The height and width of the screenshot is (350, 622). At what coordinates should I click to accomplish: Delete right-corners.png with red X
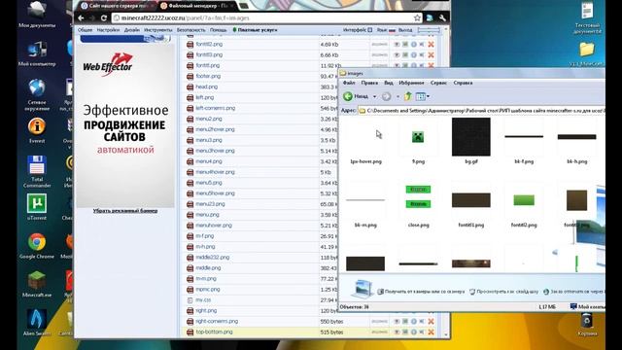(431, 322)
